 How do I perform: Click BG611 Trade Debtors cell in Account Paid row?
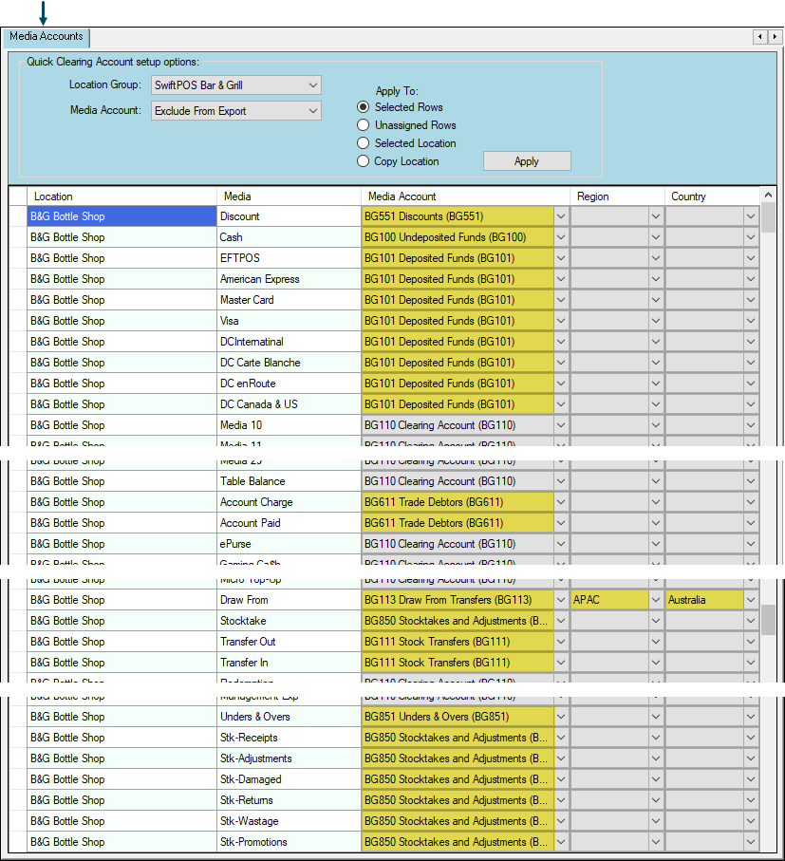click(458, 523)
